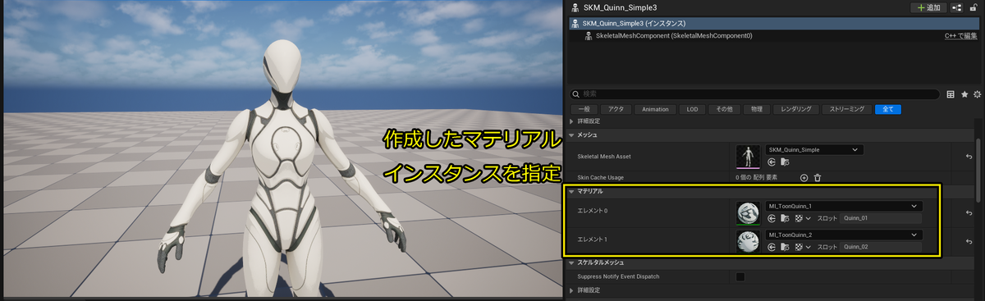The image size is (985, 301).
Task: Click the material icon for エレメント 1
Action: point(799,247)
